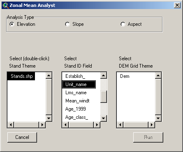The height and width of the screenshot is (152, 183).
Task: Select Dem in the DEM Grid Theme list
Action: coord(125,76)
